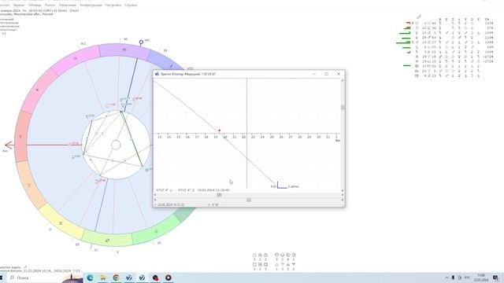Select the Pisces sign segment on the wheel
Screen dimensions: 504x283
click(x=38, y=90)
